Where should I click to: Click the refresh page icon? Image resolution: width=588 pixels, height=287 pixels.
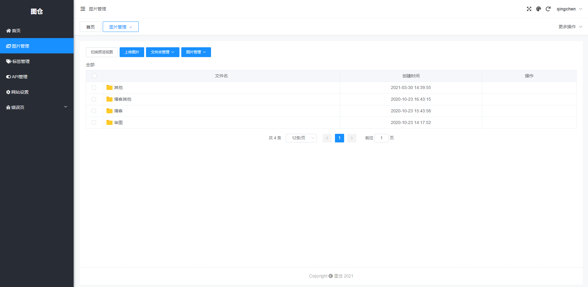pyautogui.click(x=548, y=9)
